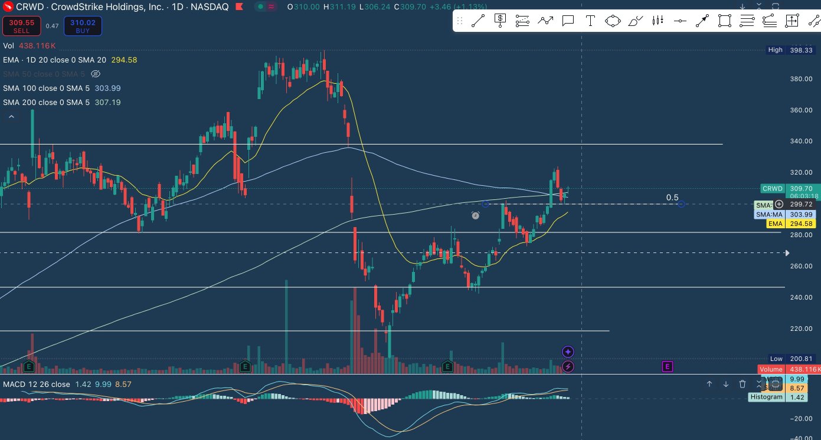Select the SMA 100 indicator legend

(62, 88)
